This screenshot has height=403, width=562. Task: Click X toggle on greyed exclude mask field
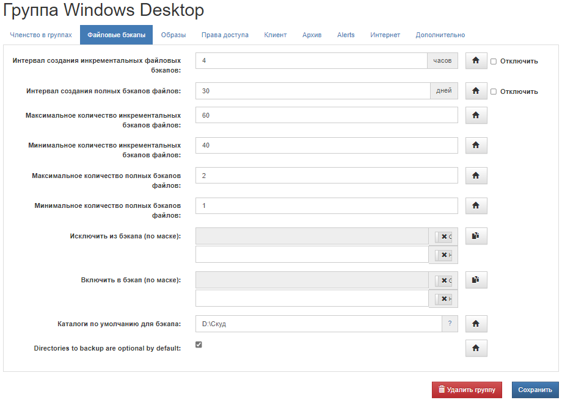tap(444, 237)
